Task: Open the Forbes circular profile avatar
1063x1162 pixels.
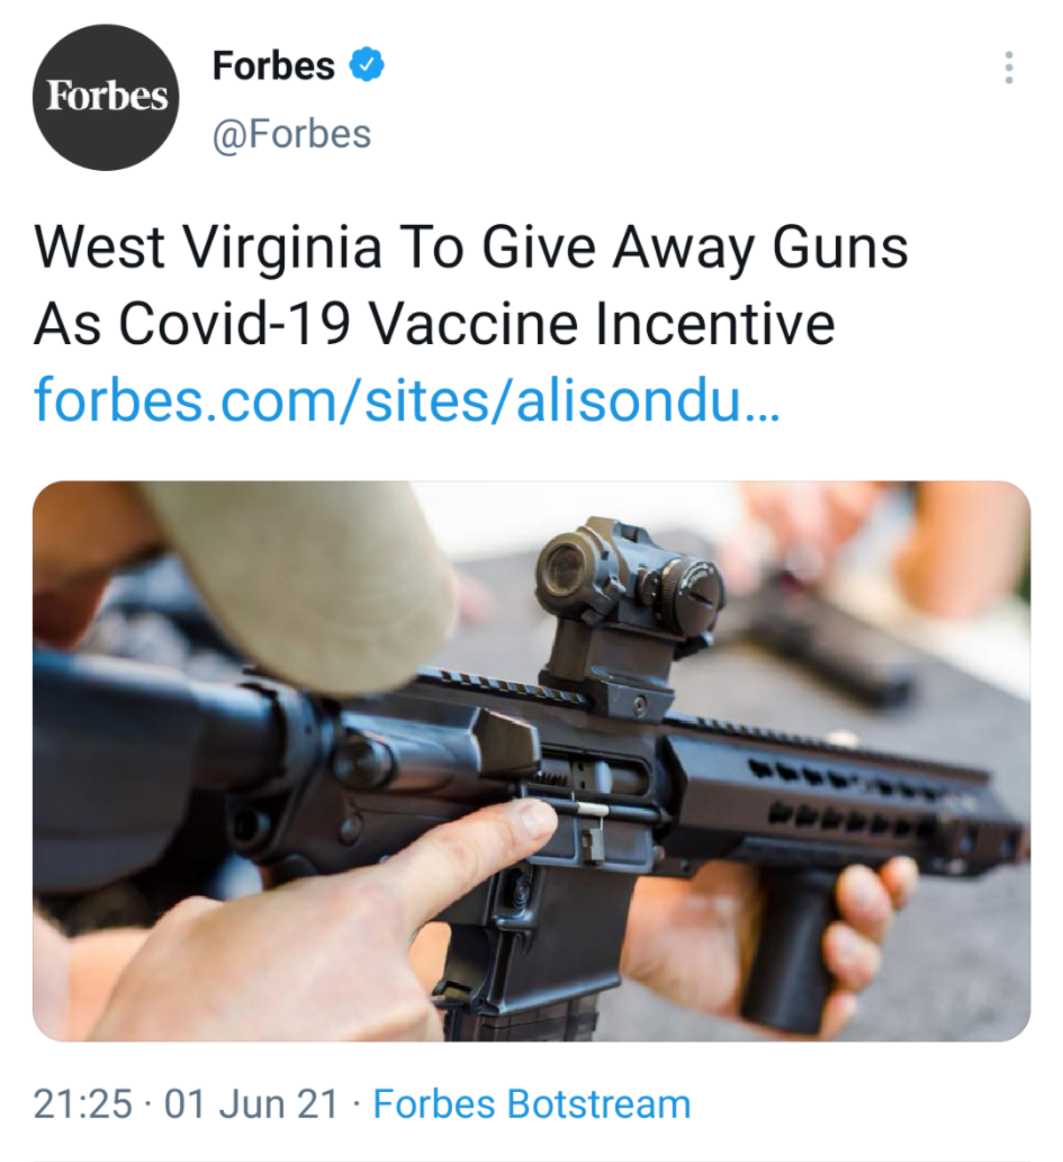Action: tap(106, 97)
